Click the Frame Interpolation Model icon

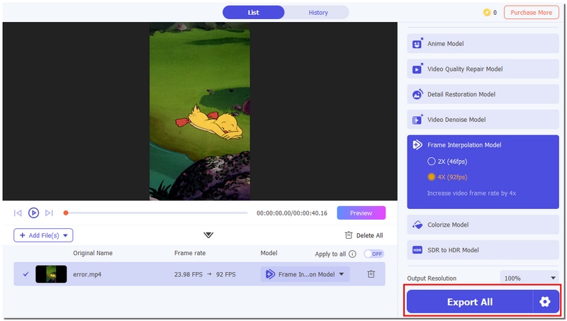pyautogui.click(x=417, y=145)
